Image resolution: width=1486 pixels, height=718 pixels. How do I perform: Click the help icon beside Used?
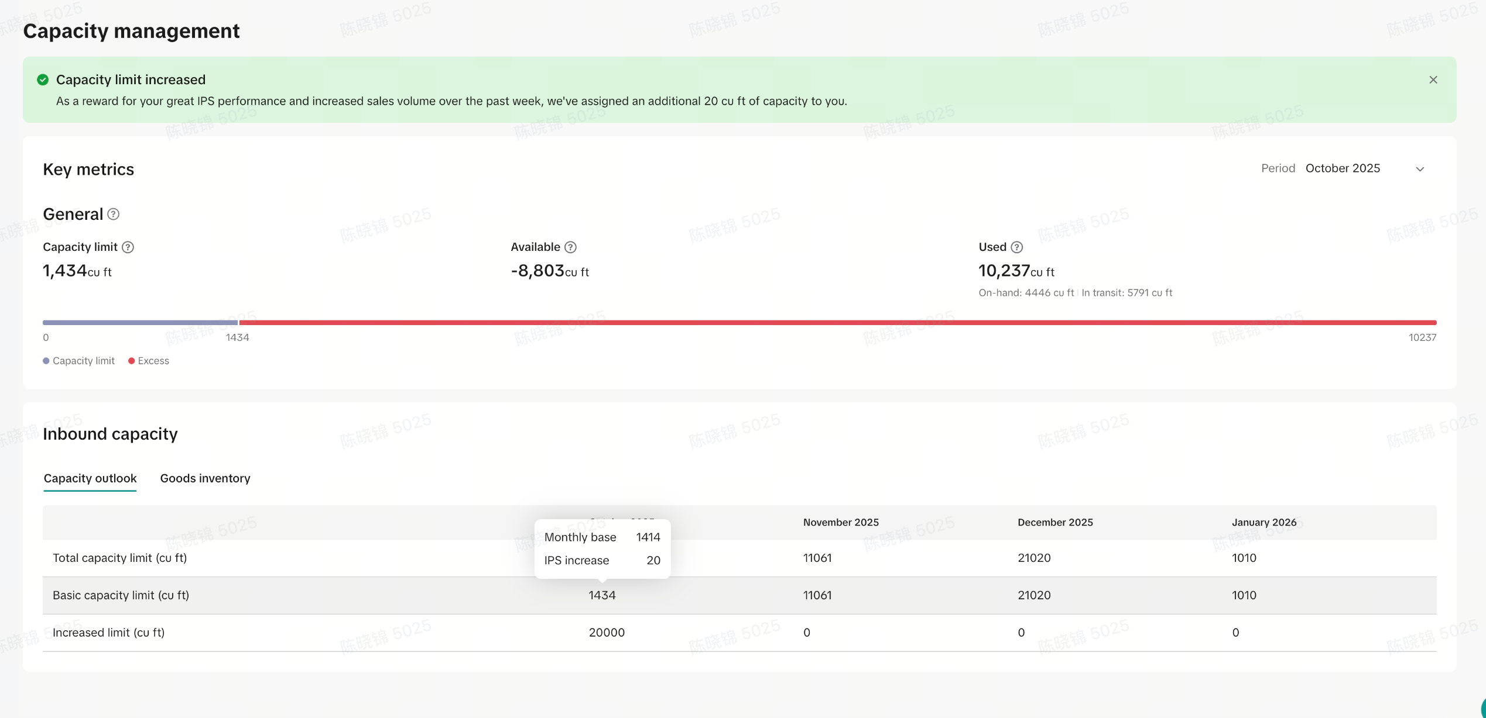[1017, 247]
